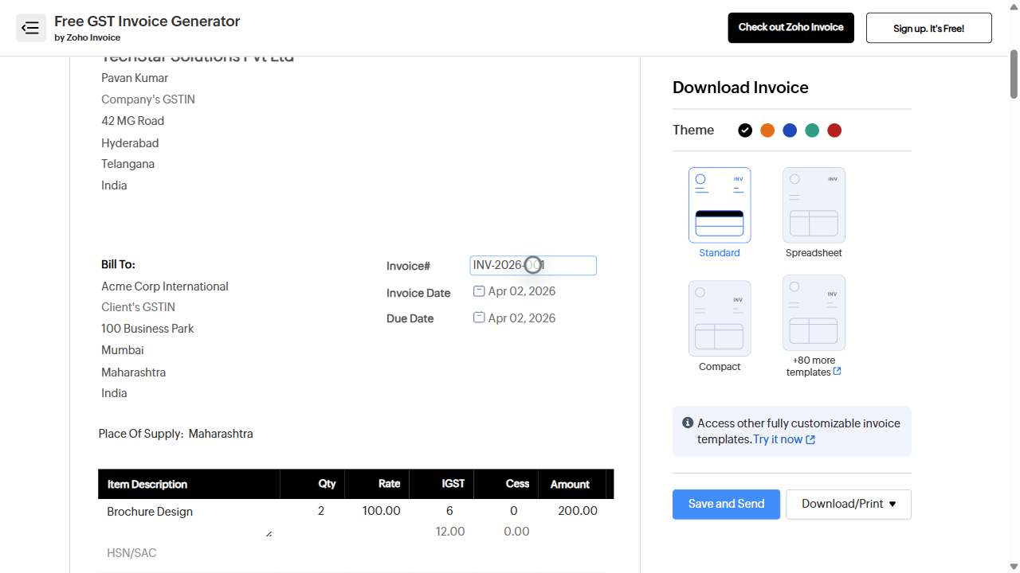Open the Download/Print dropdown
The image size is (1020, 573).
click(848, 504)
